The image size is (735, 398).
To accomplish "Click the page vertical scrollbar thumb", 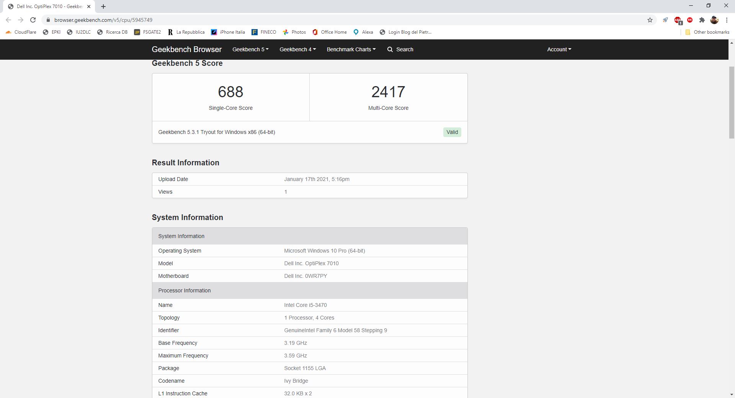I will pos(732,102).
